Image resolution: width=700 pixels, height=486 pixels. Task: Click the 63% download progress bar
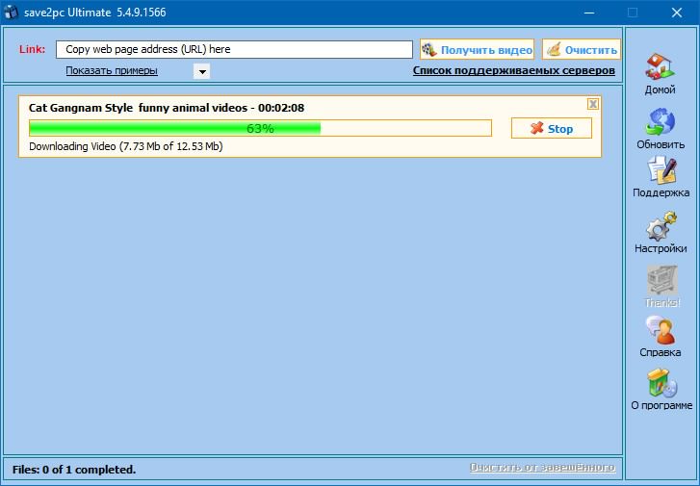click(x=260, y=128)
